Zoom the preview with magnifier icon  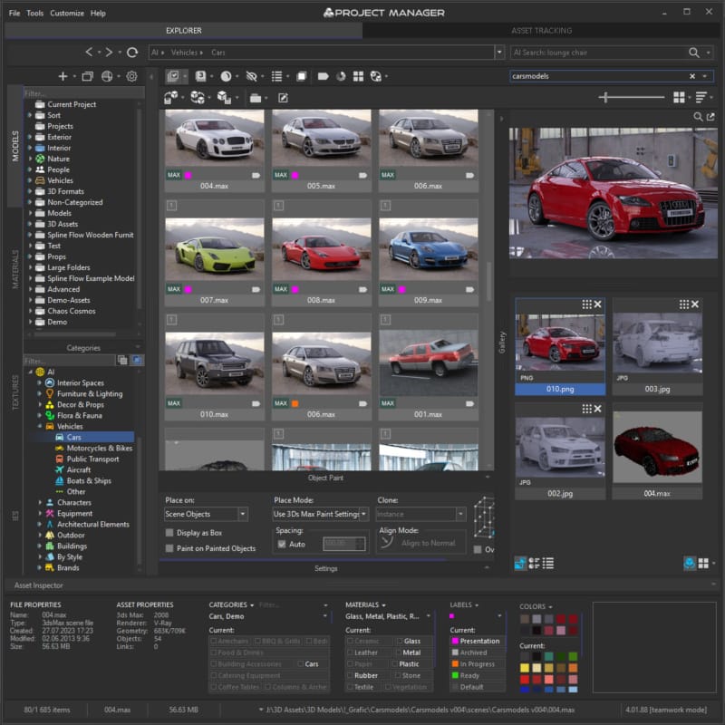(698, 117)
